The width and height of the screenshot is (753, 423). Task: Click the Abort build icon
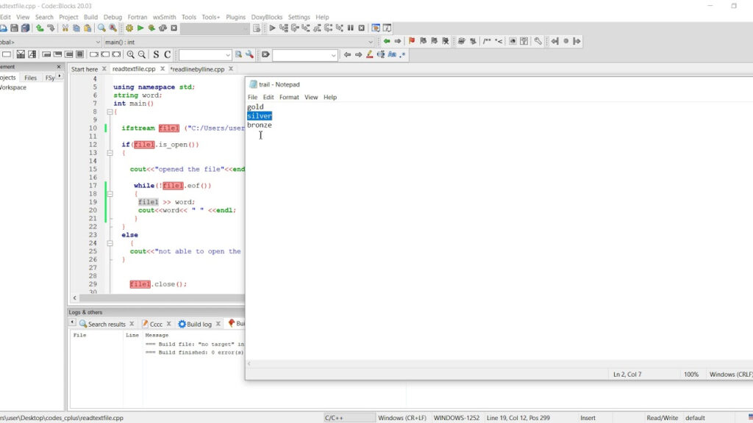pos(174,29)
